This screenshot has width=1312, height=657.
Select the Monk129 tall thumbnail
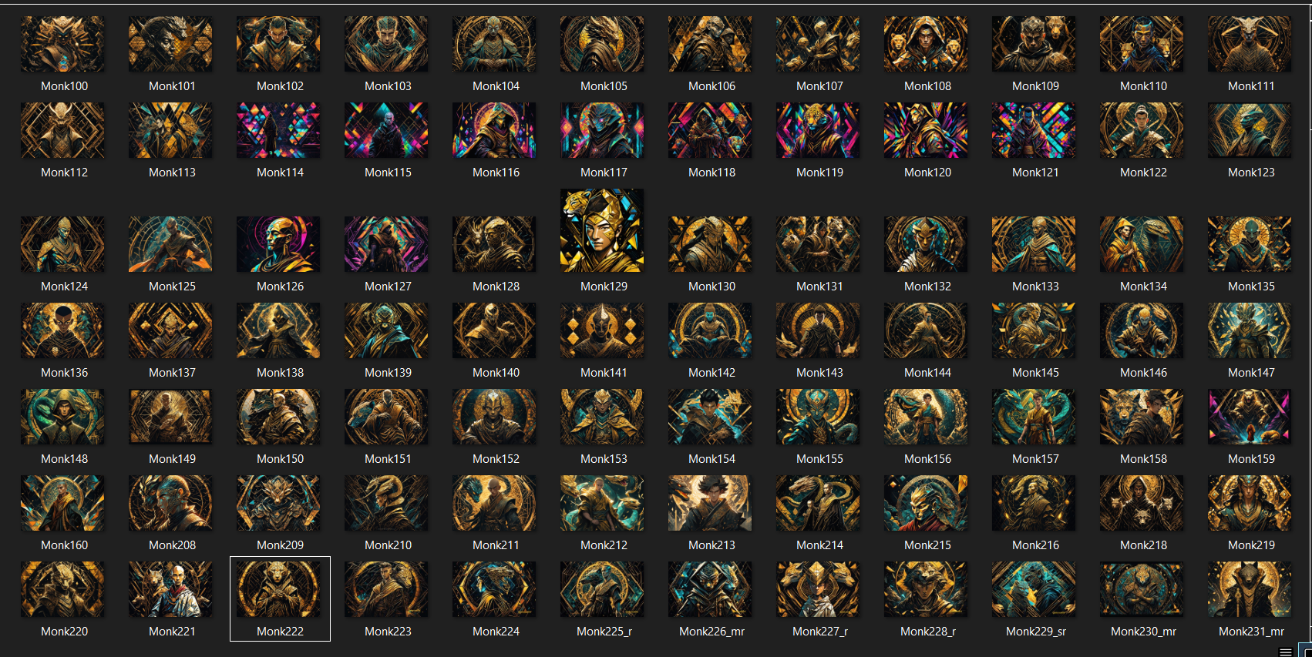coord(602,230)
